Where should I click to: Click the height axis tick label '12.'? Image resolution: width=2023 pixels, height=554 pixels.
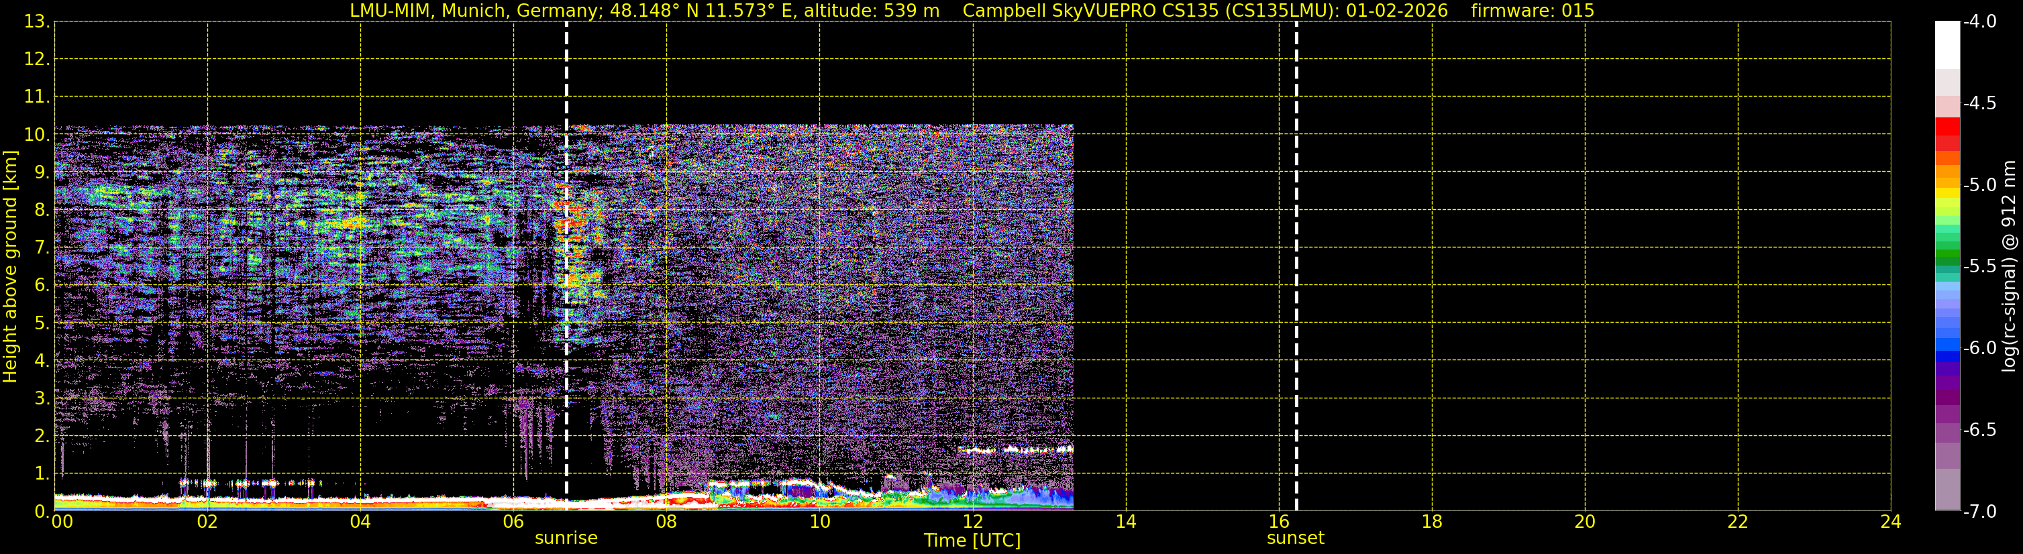coord(37,60)
